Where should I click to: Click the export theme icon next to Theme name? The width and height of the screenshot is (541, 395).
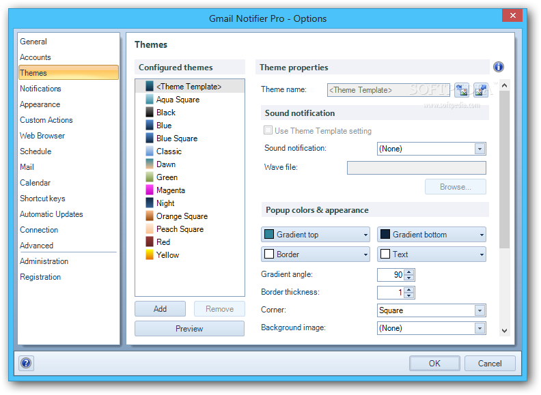tap(481, 90)
